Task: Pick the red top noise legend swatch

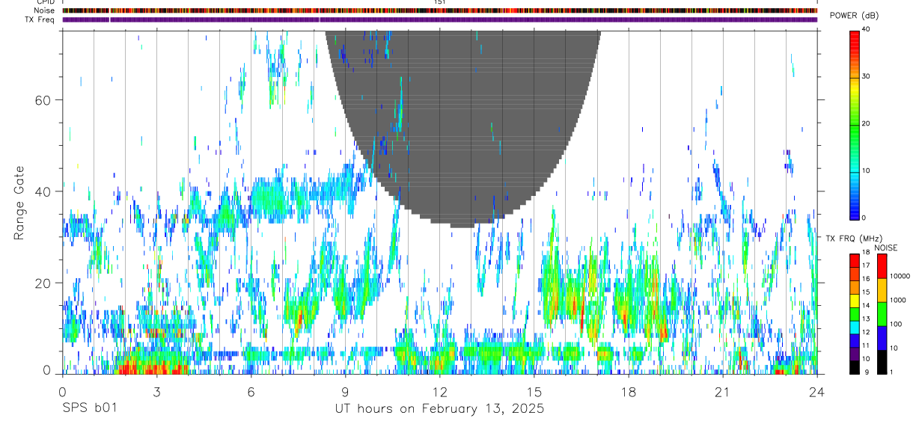Action: (882, 265)
